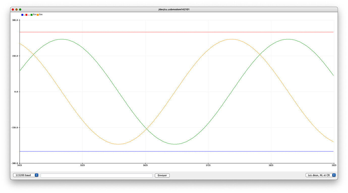
Task: Click the x-axis label 5629
Action: [145, 165]
